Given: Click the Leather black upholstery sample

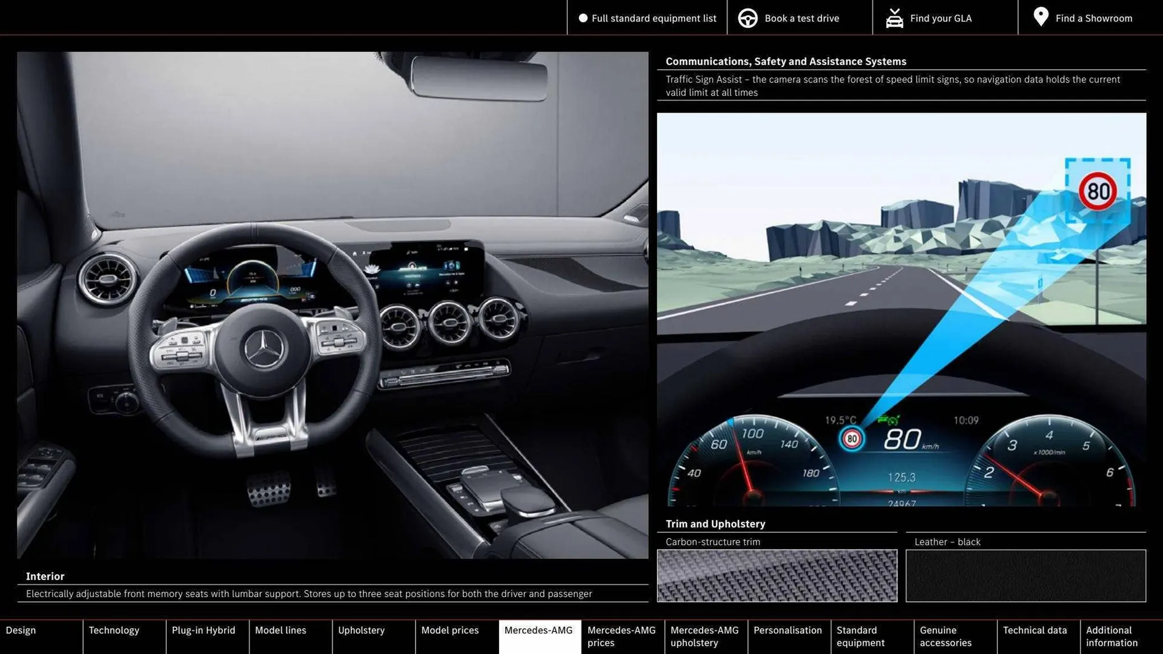Looking at the screenshot, I should tap(1025, 576).
